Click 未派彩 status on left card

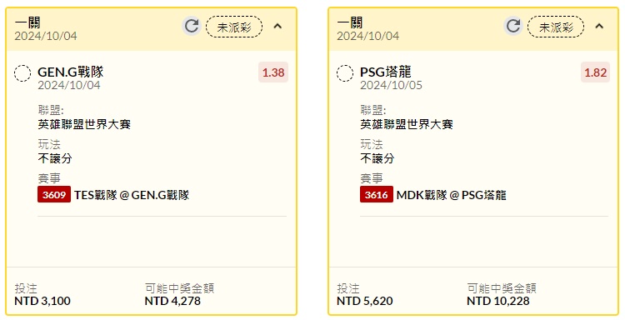pyautogui.click(x=234, y=27)
